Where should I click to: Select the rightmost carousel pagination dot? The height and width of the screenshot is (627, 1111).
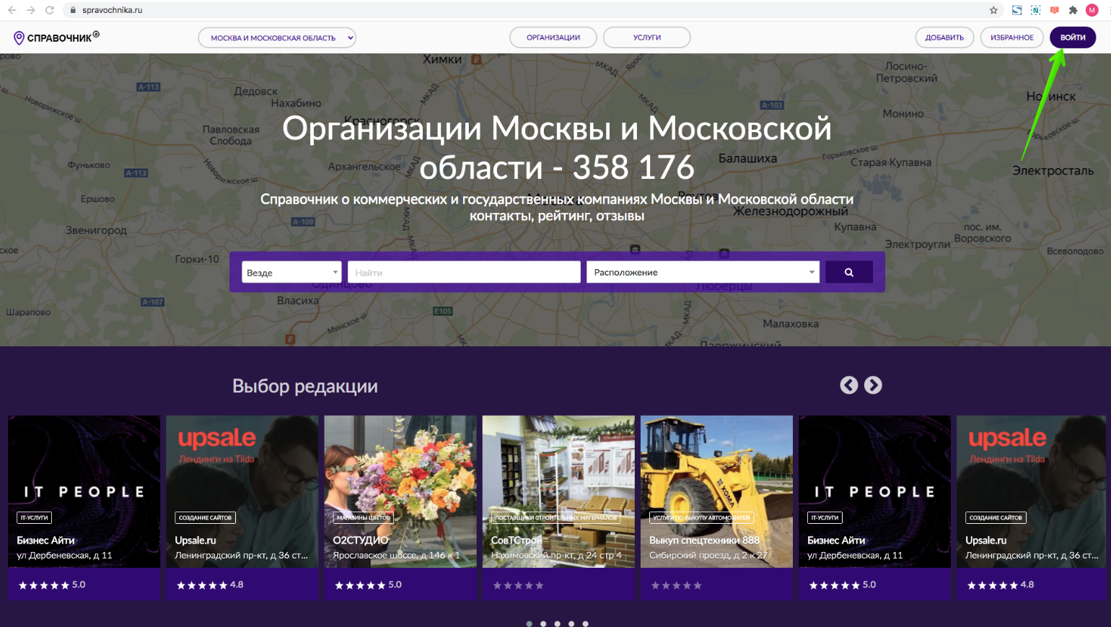coord(585,623)
